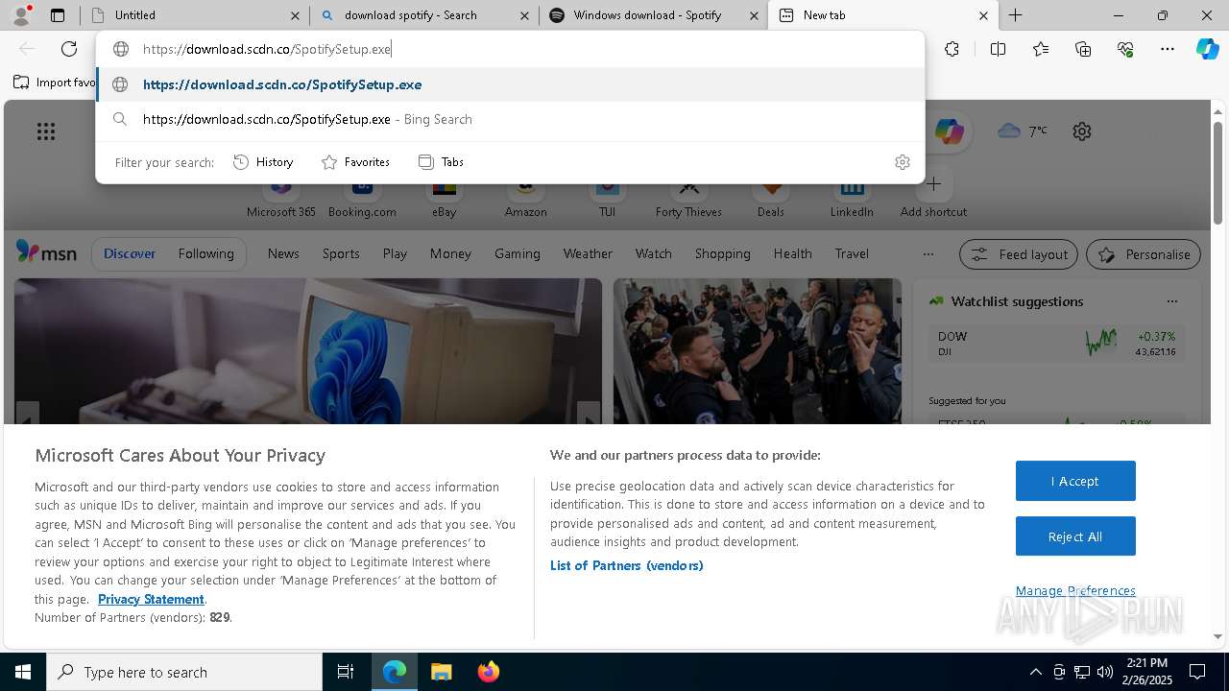The height and width of the screenshot is (691, 1229).
Task: Click the taskbar search box
Action: (184, 672)
